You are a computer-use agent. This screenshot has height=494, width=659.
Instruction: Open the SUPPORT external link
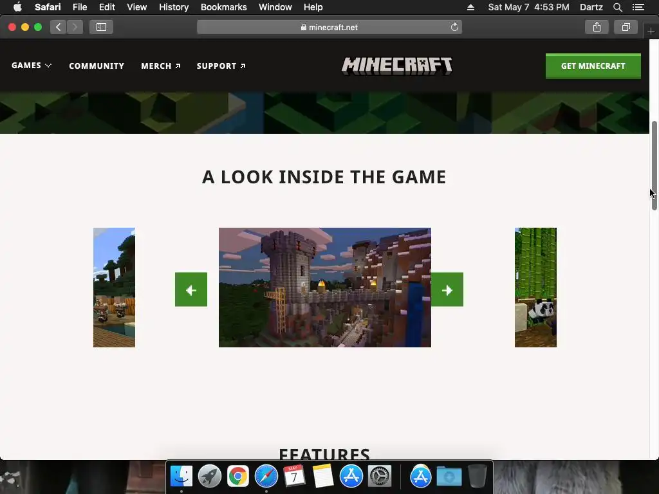pos(221,66)
